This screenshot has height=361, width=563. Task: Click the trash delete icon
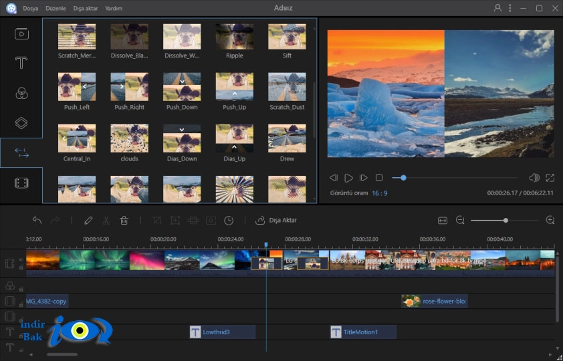tap(124, 220)
